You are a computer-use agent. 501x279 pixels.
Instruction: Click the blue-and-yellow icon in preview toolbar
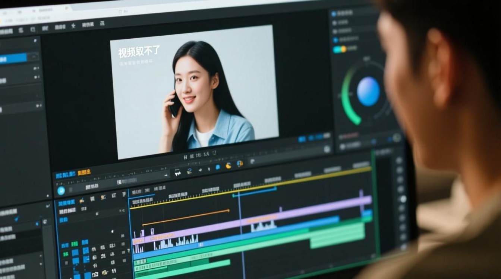pyautogui.click(x=240, y=164)
